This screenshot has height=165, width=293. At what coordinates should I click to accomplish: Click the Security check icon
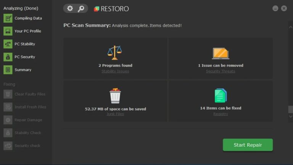point(8,146)
